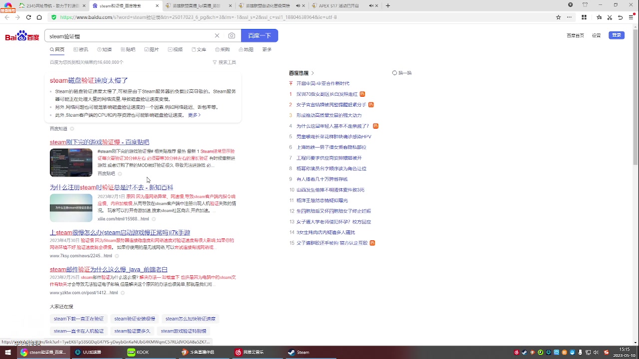This screenshot has height=359, width=639.
Task: Open the Windows Start menu
Action: point(8,352)
